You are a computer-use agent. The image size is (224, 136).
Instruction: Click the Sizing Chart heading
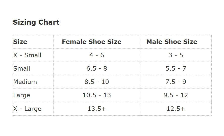pyautogui.click(x=36, y=22)
